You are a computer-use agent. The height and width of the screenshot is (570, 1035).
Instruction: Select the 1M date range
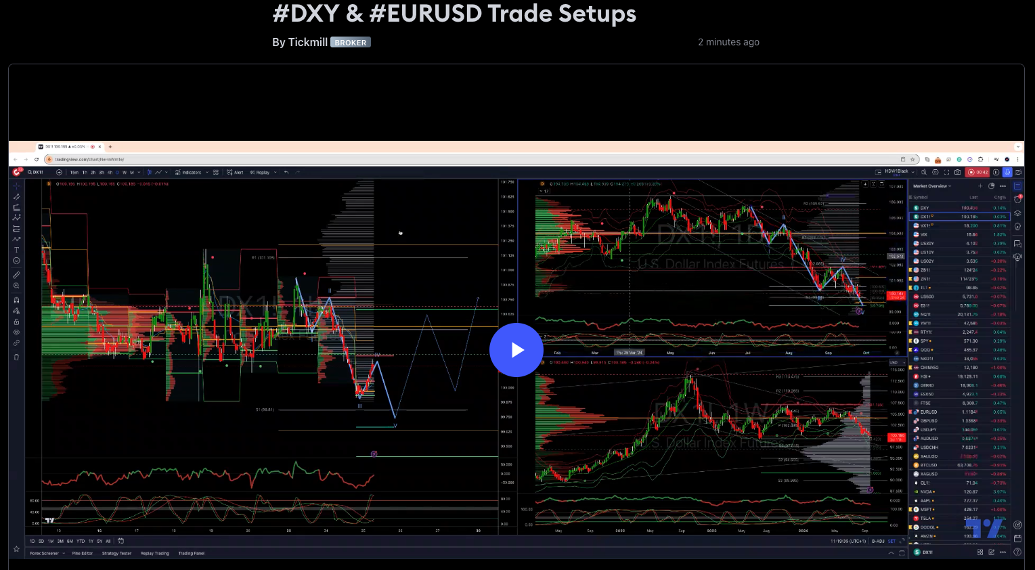coord(50,541)
